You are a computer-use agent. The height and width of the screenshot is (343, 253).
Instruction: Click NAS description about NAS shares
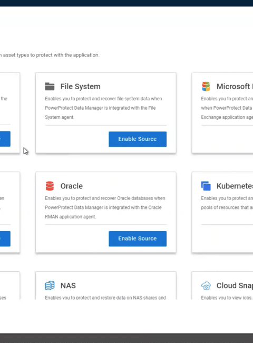[x=105, y=298]
